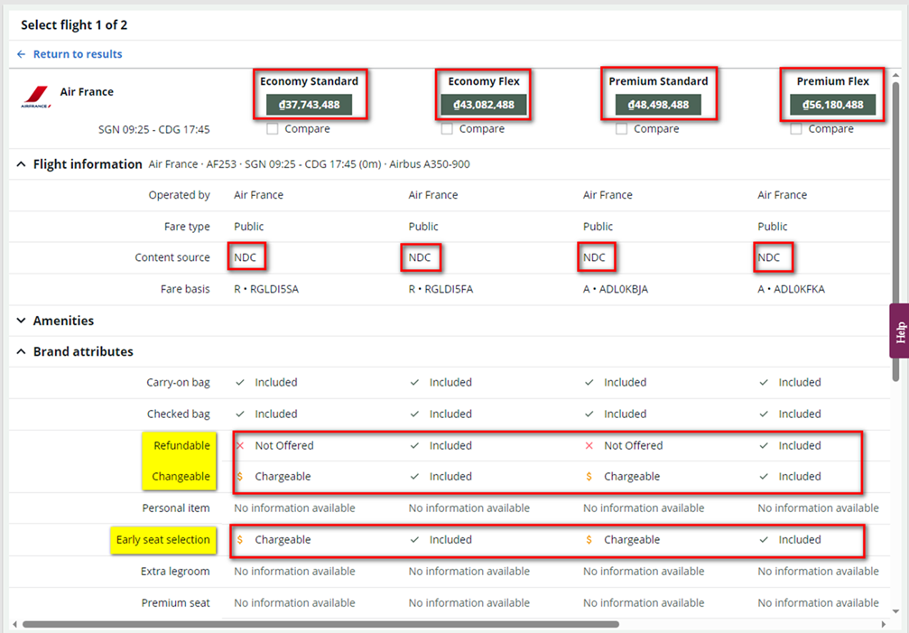Click the Content source row label
Screen dimensions: 909x633
click(x=172, y=257)
